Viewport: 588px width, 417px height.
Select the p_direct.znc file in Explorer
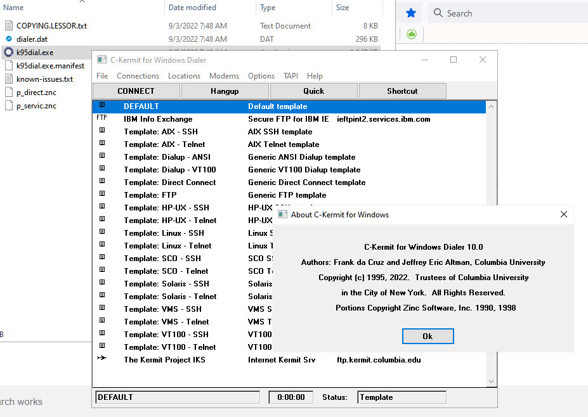tap(36, 92)
